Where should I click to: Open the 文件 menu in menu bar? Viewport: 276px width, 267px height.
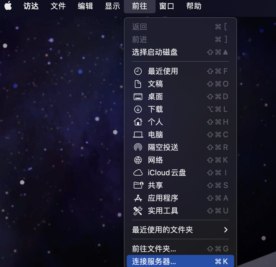(x=58, y=6)
